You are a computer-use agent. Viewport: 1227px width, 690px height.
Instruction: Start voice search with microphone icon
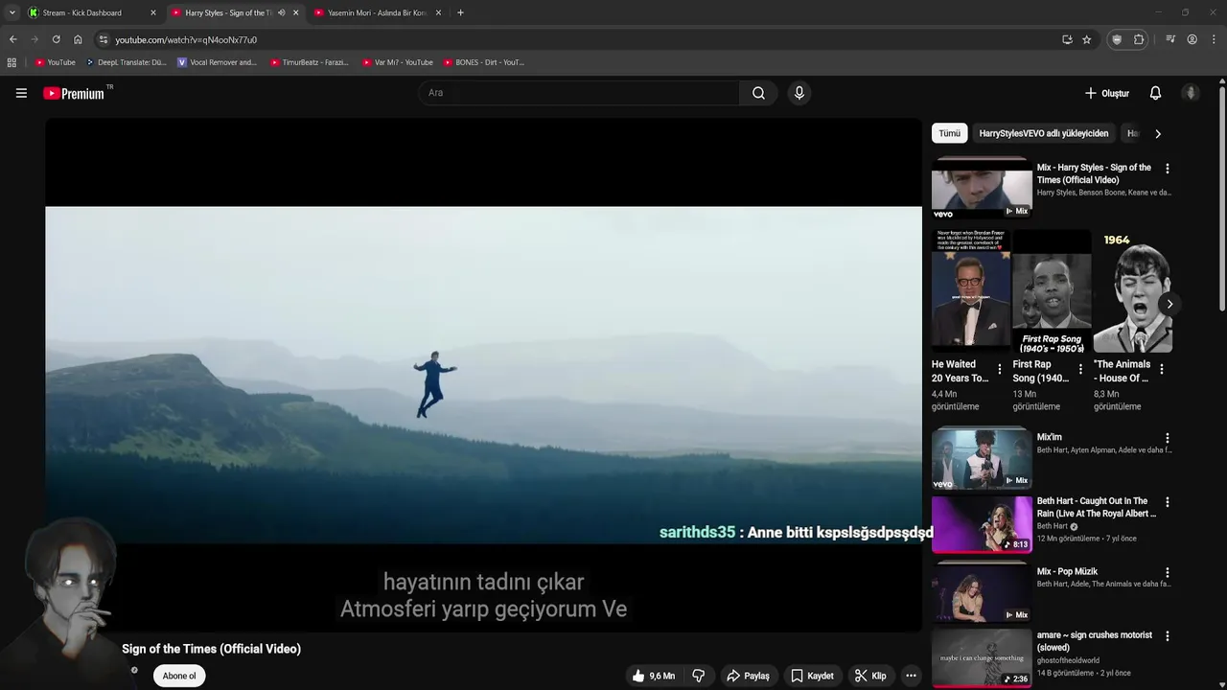point(799,93)
